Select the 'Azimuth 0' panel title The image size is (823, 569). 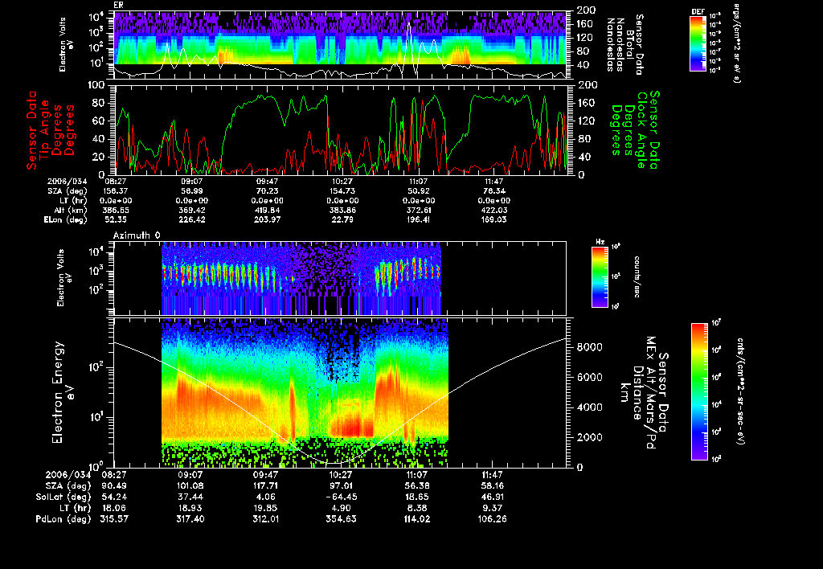click(137, 235)
